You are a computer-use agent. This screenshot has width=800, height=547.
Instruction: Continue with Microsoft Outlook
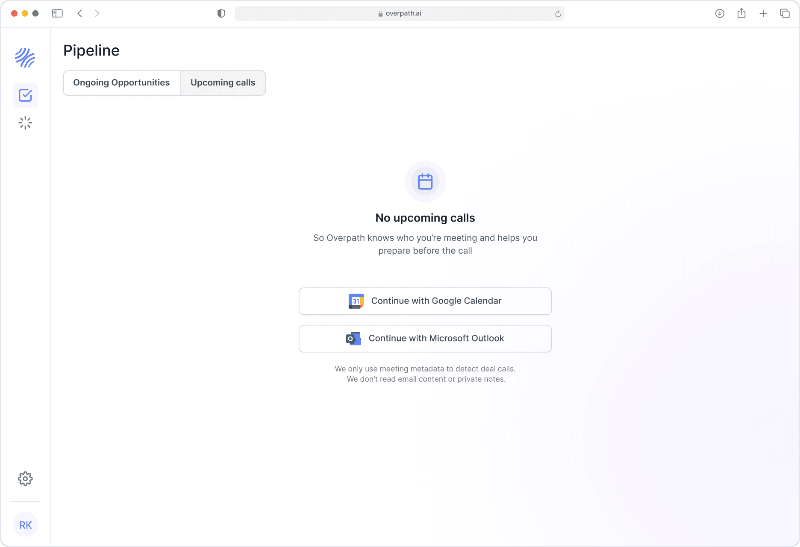(425, 339)
